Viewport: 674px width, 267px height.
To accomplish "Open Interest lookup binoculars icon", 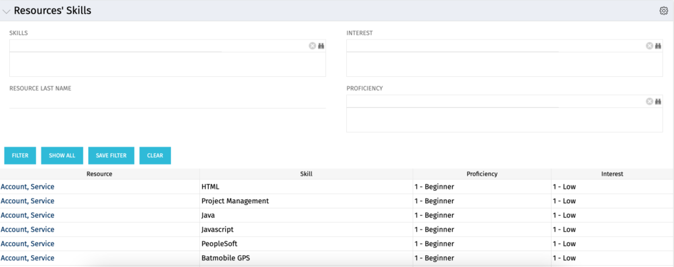I will [658, 46].
